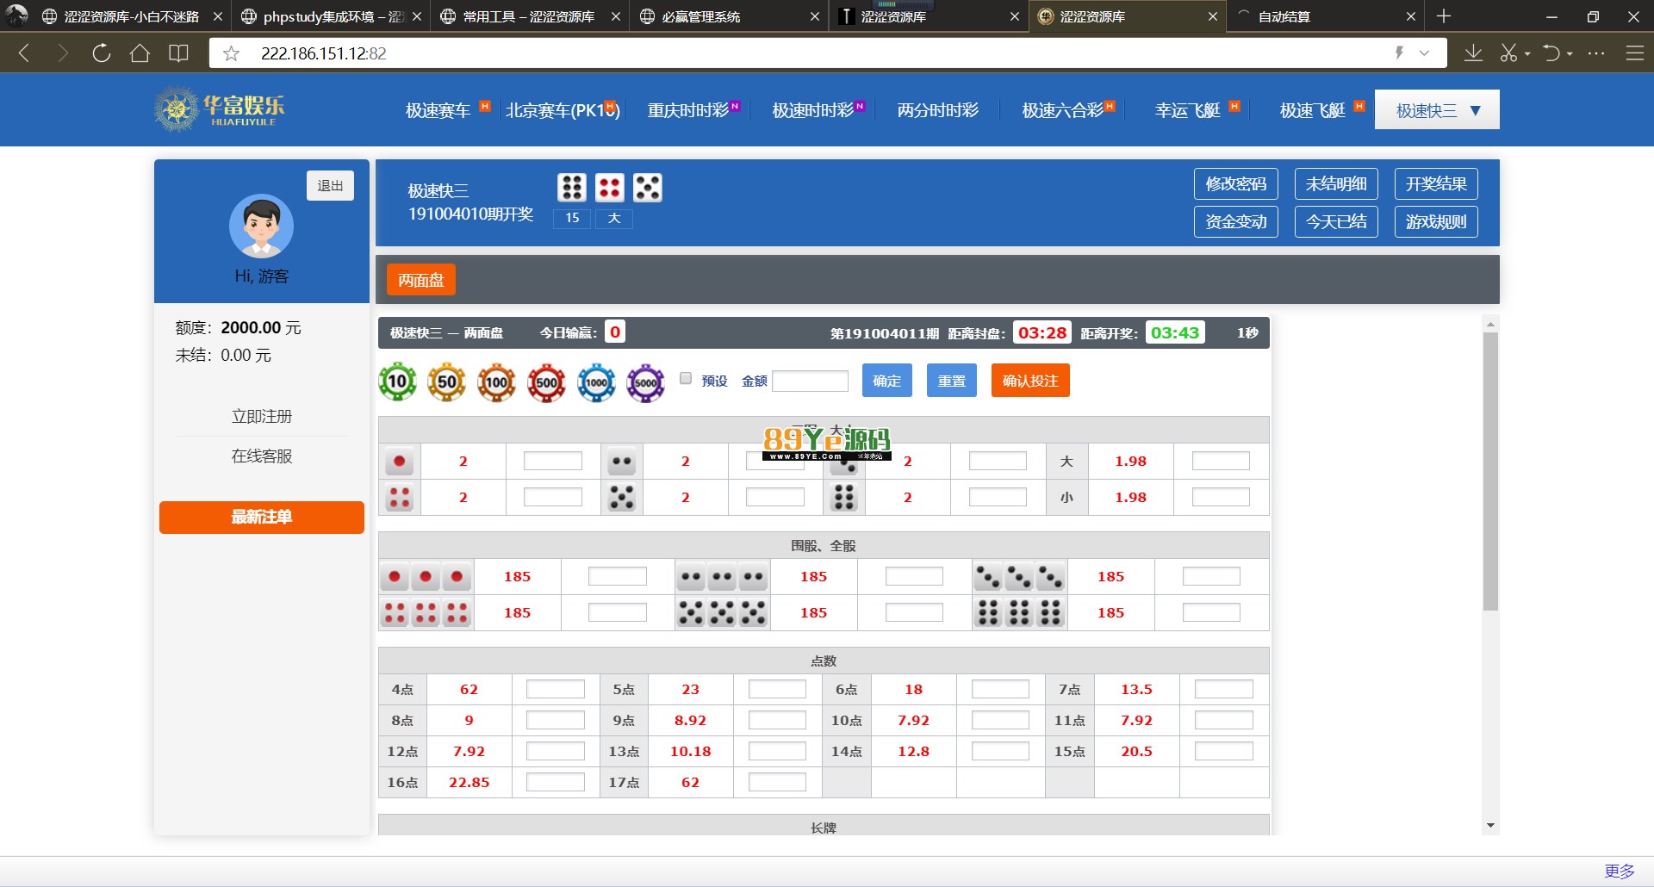This screenshot has height=887, width=1654.
Task: Open 今天已结 settled today
Action: pyautogui.click(x=1336, y=221)
